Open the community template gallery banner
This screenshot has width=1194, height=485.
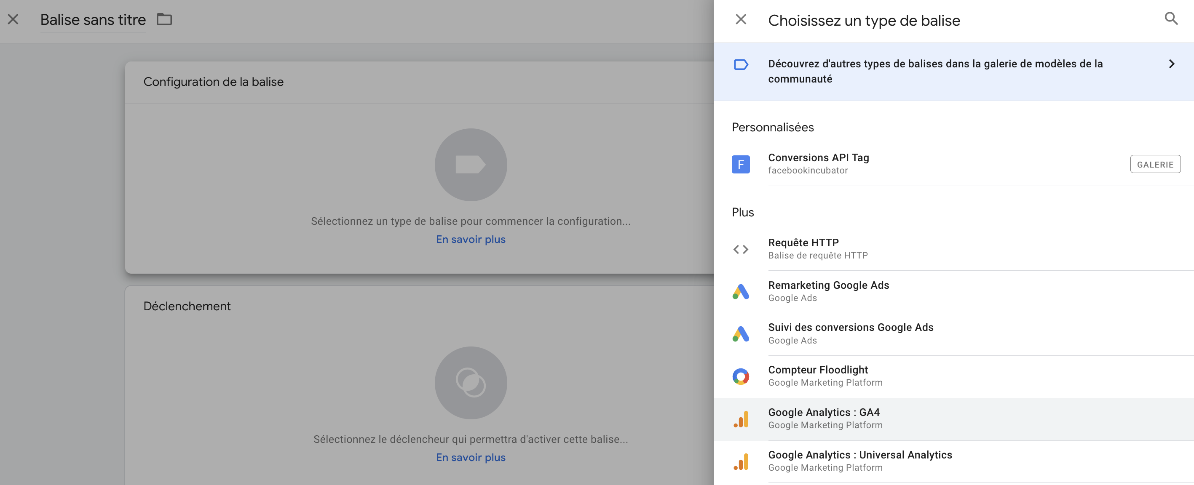[x=953, y=72]
